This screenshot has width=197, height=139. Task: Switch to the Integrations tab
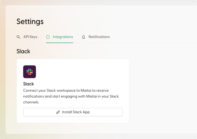coord(60,37)
